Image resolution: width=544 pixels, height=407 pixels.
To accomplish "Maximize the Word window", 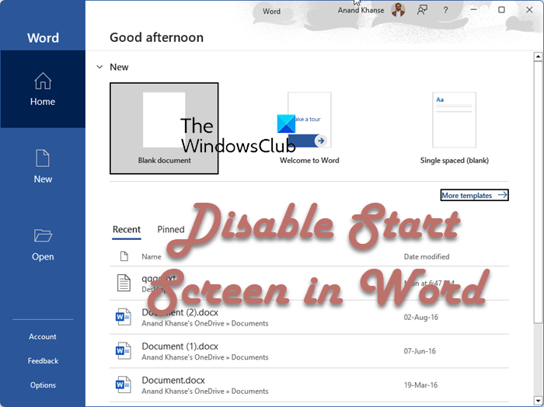I will click(501, 9).
